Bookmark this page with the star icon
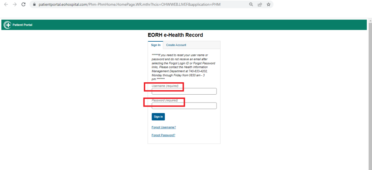Screen dimensions: 372x170 [x=268, y=4]
